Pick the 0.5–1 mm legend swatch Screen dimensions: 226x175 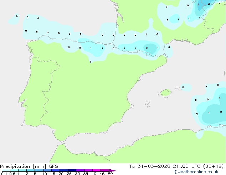(x=14, y=170)
